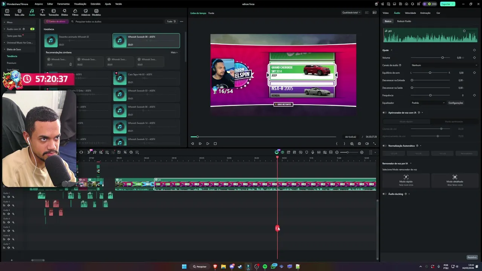Open Equalizador Padrão dropdown

(428, 103)
